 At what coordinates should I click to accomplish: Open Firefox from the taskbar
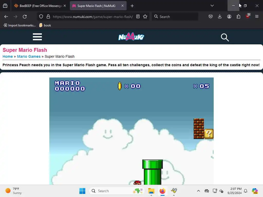[162, 191]
